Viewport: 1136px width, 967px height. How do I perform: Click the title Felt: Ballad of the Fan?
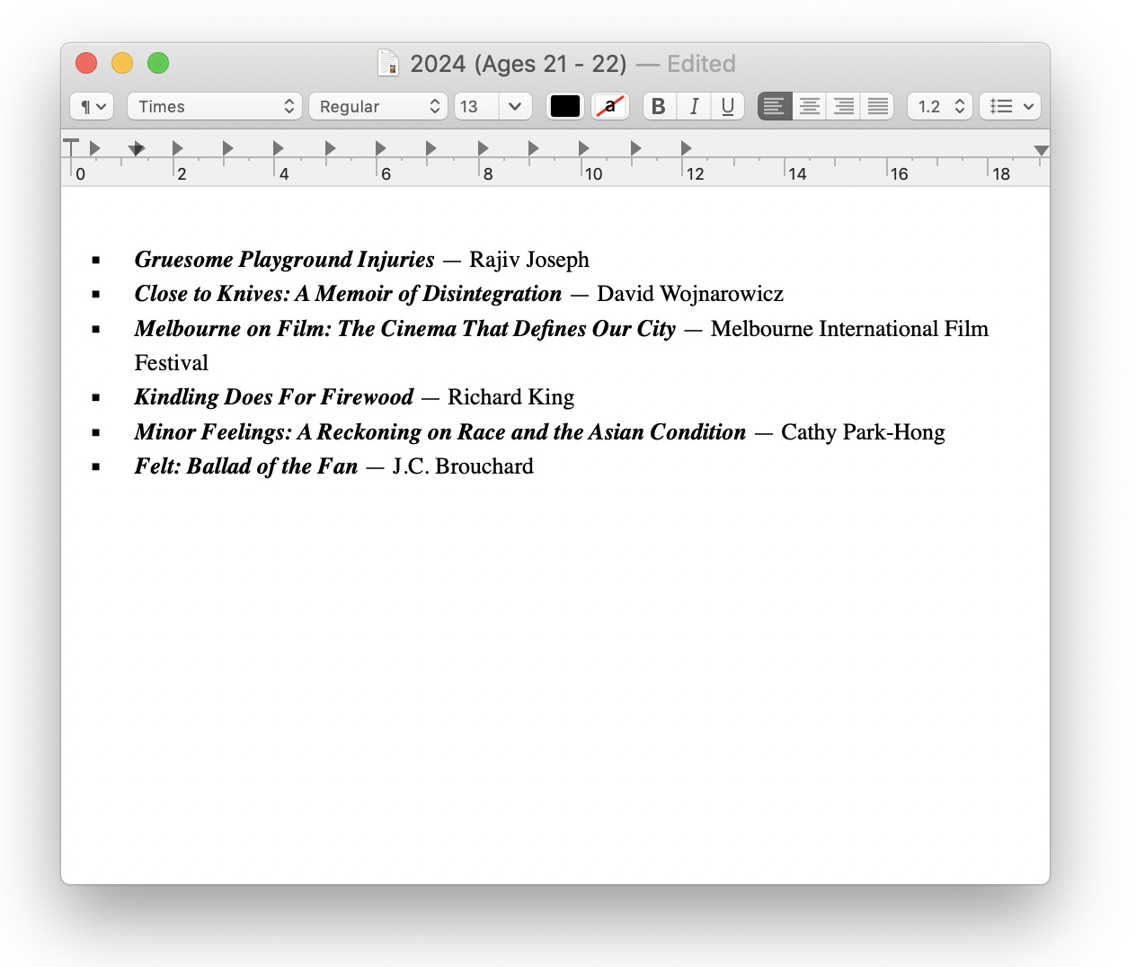(246, 466)
